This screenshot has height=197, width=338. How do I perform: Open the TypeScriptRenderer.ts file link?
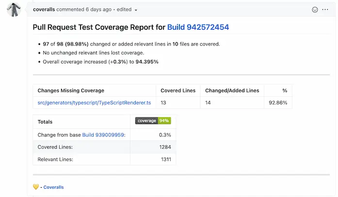(x=94, y=103)
